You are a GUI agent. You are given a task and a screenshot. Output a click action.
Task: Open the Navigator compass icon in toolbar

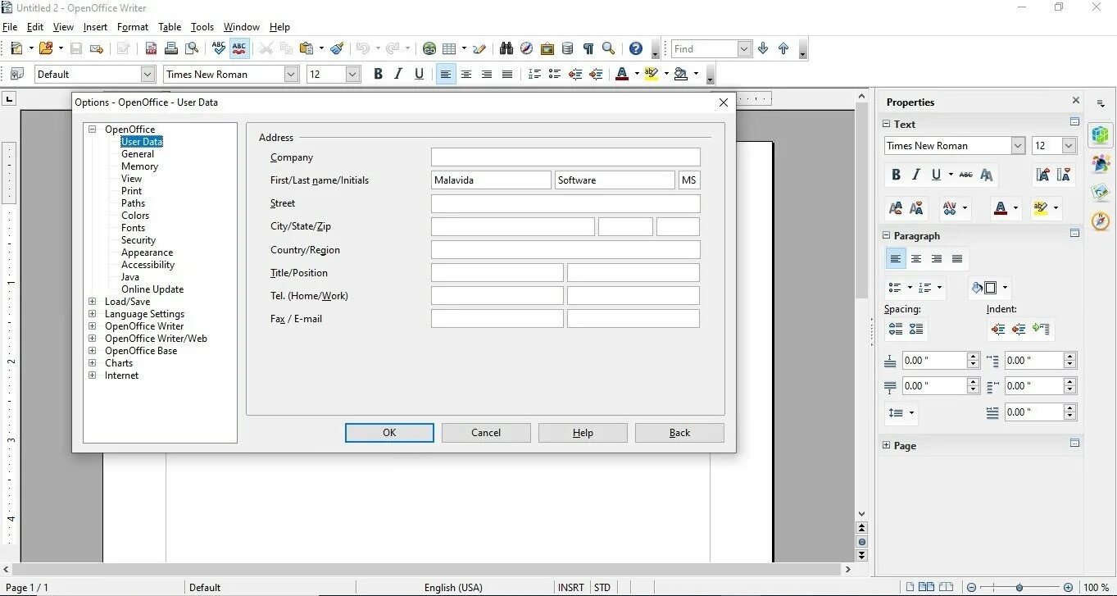coord(527,48)
